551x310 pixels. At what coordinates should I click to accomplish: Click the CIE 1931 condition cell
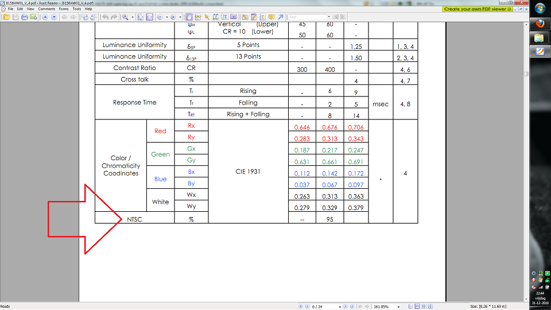[248, 172]
